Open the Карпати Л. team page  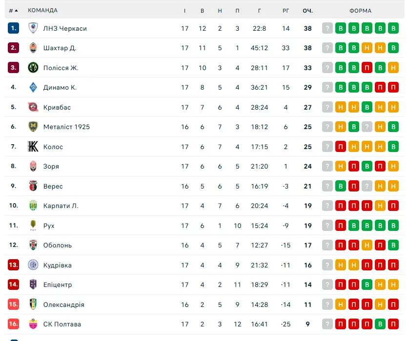tap(61, 206)
